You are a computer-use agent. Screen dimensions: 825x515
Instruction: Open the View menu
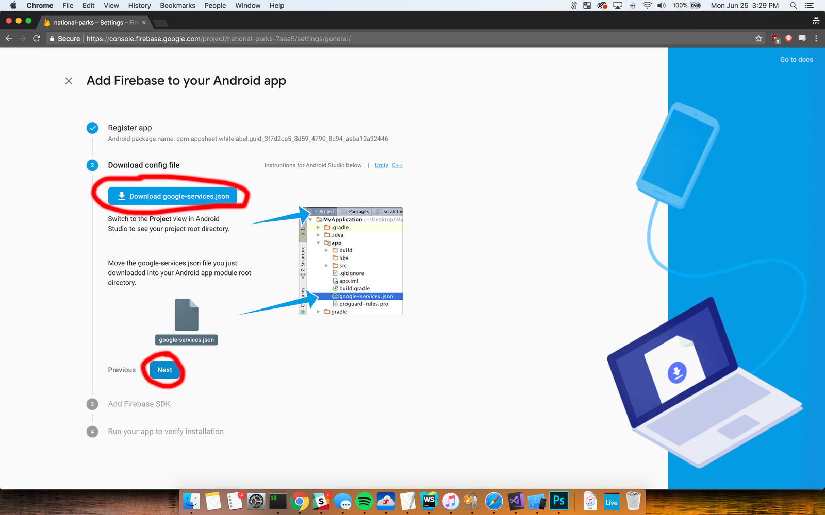click(111, 5)
